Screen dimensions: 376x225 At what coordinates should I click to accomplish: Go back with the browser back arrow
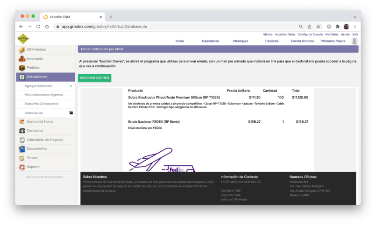tap(21, 27)
